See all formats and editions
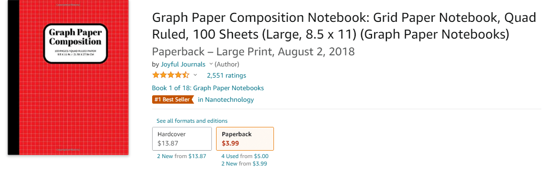This screenshot has height=172, width=546. [x=192, y=121]
